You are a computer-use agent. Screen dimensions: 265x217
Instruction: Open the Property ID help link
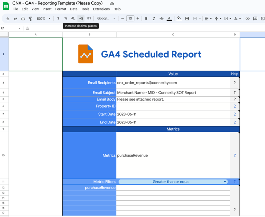click(x=235, y=106)
